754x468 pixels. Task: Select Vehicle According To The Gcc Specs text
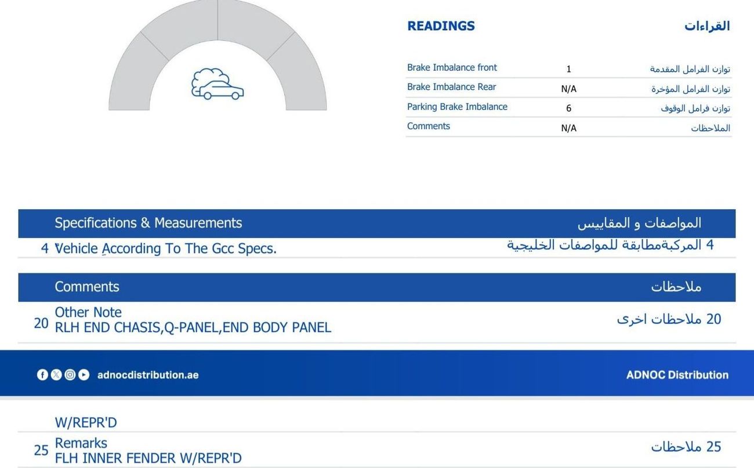coord(166,248)
